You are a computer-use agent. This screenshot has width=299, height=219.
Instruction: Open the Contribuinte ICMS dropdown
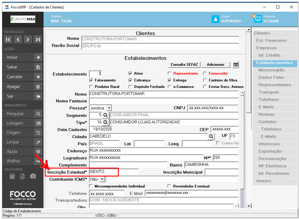point(102,179)
